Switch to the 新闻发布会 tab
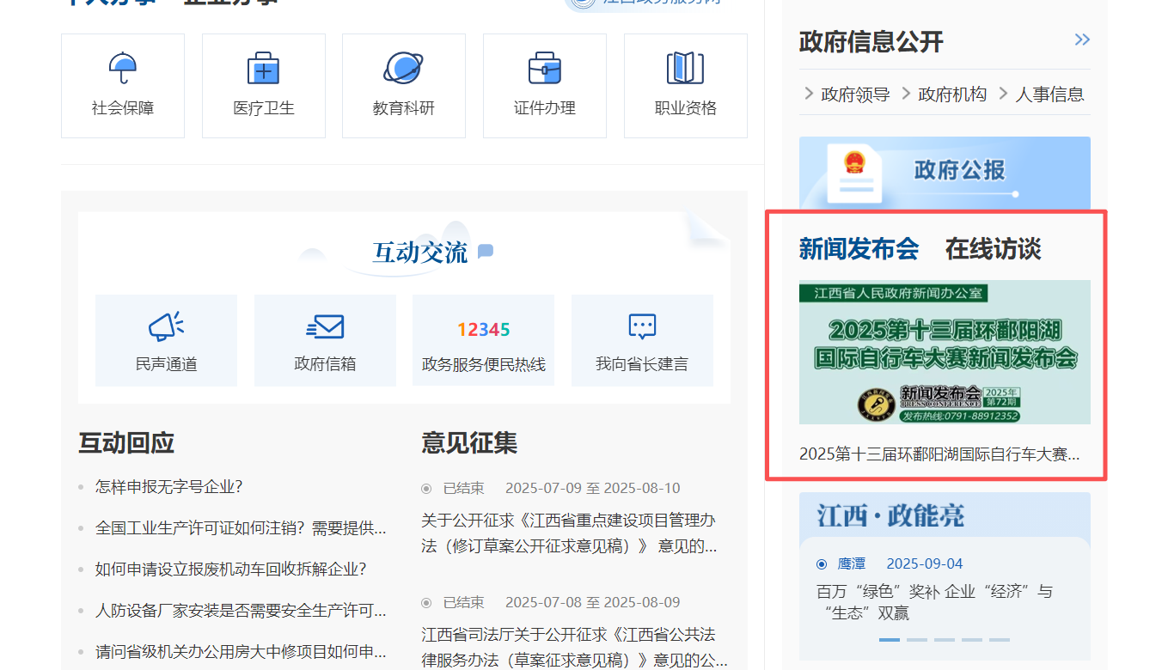1168x670 pixels. point(859,249)
